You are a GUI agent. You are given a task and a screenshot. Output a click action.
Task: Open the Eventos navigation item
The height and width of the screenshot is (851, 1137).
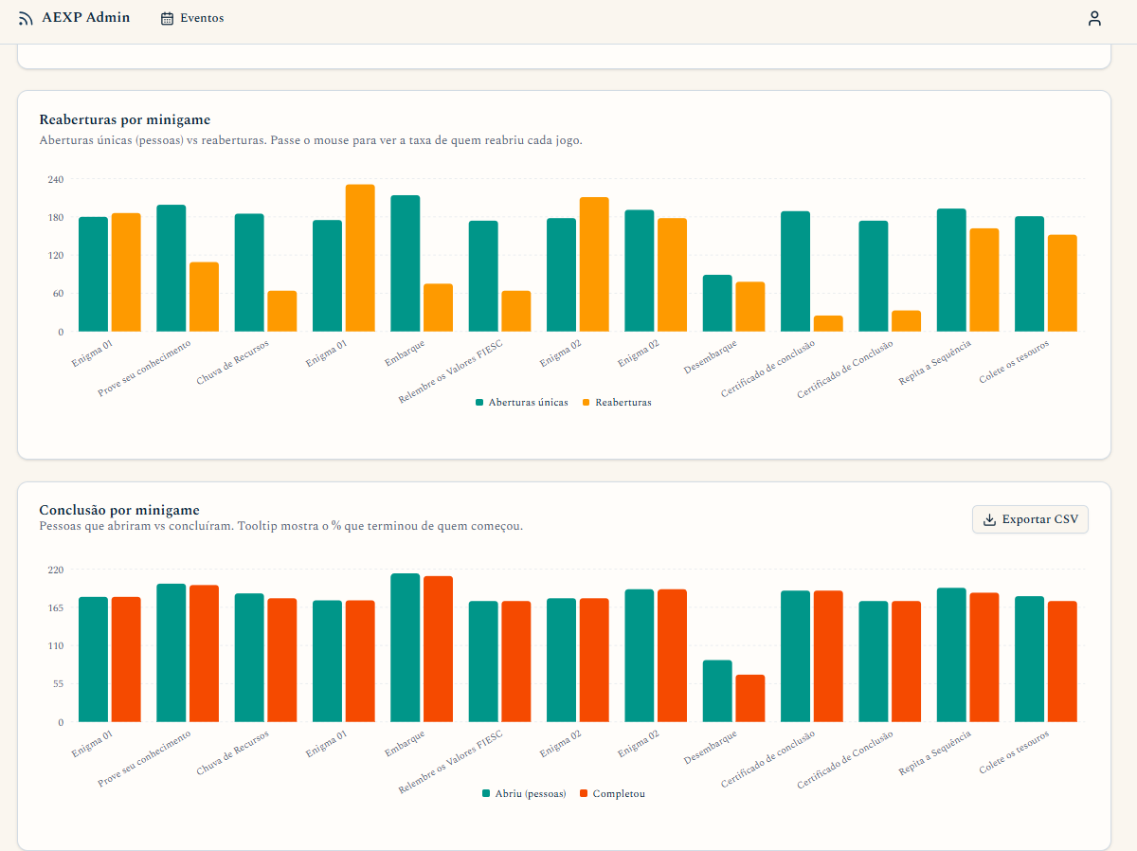pyautogui.click(x=192, y=18)
